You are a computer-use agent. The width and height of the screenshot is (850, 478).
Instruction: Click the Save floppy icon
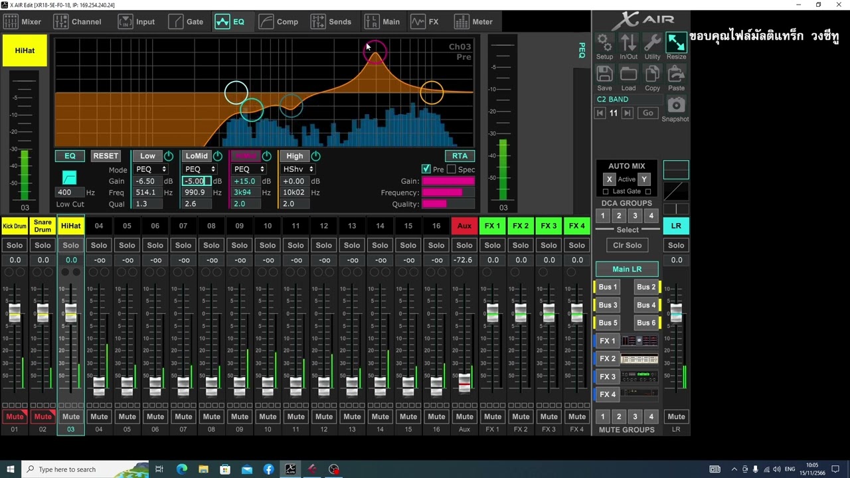(604, 74)
